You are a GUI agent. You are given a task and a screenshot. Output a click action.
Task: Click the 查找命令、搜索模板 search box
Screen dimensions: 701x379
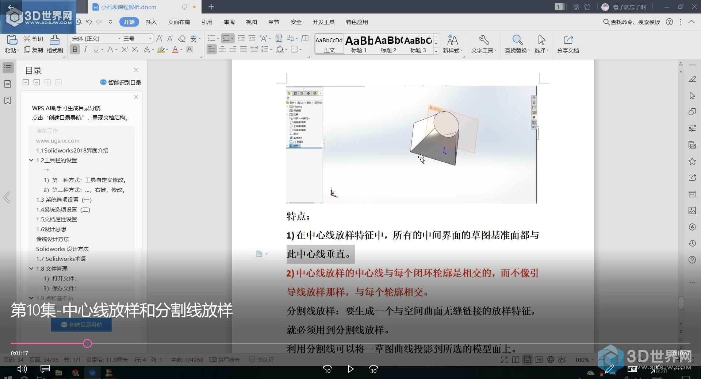click(632, 22)
